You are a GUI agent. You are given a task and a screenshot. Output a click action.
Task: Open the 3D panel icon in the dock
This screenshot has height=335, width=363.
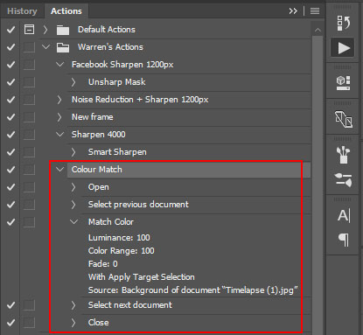tap(343, 83)
